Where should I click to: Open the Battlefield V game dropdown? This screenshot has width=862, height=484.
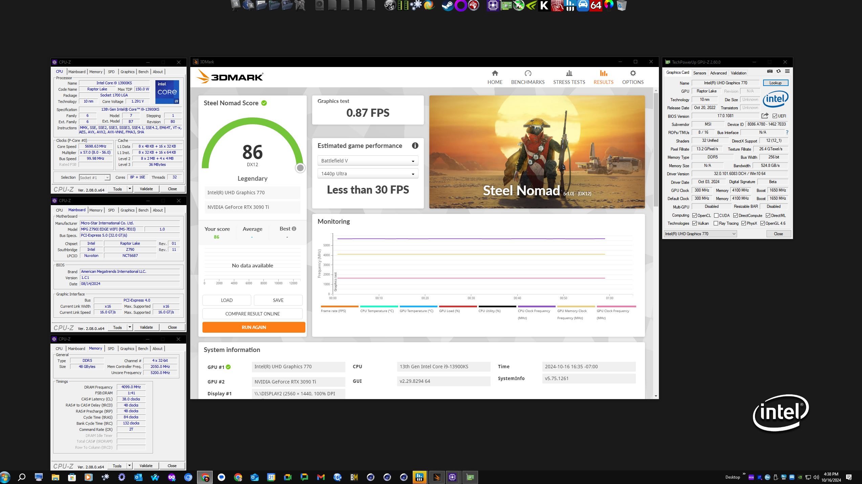[x=368, y=160]
